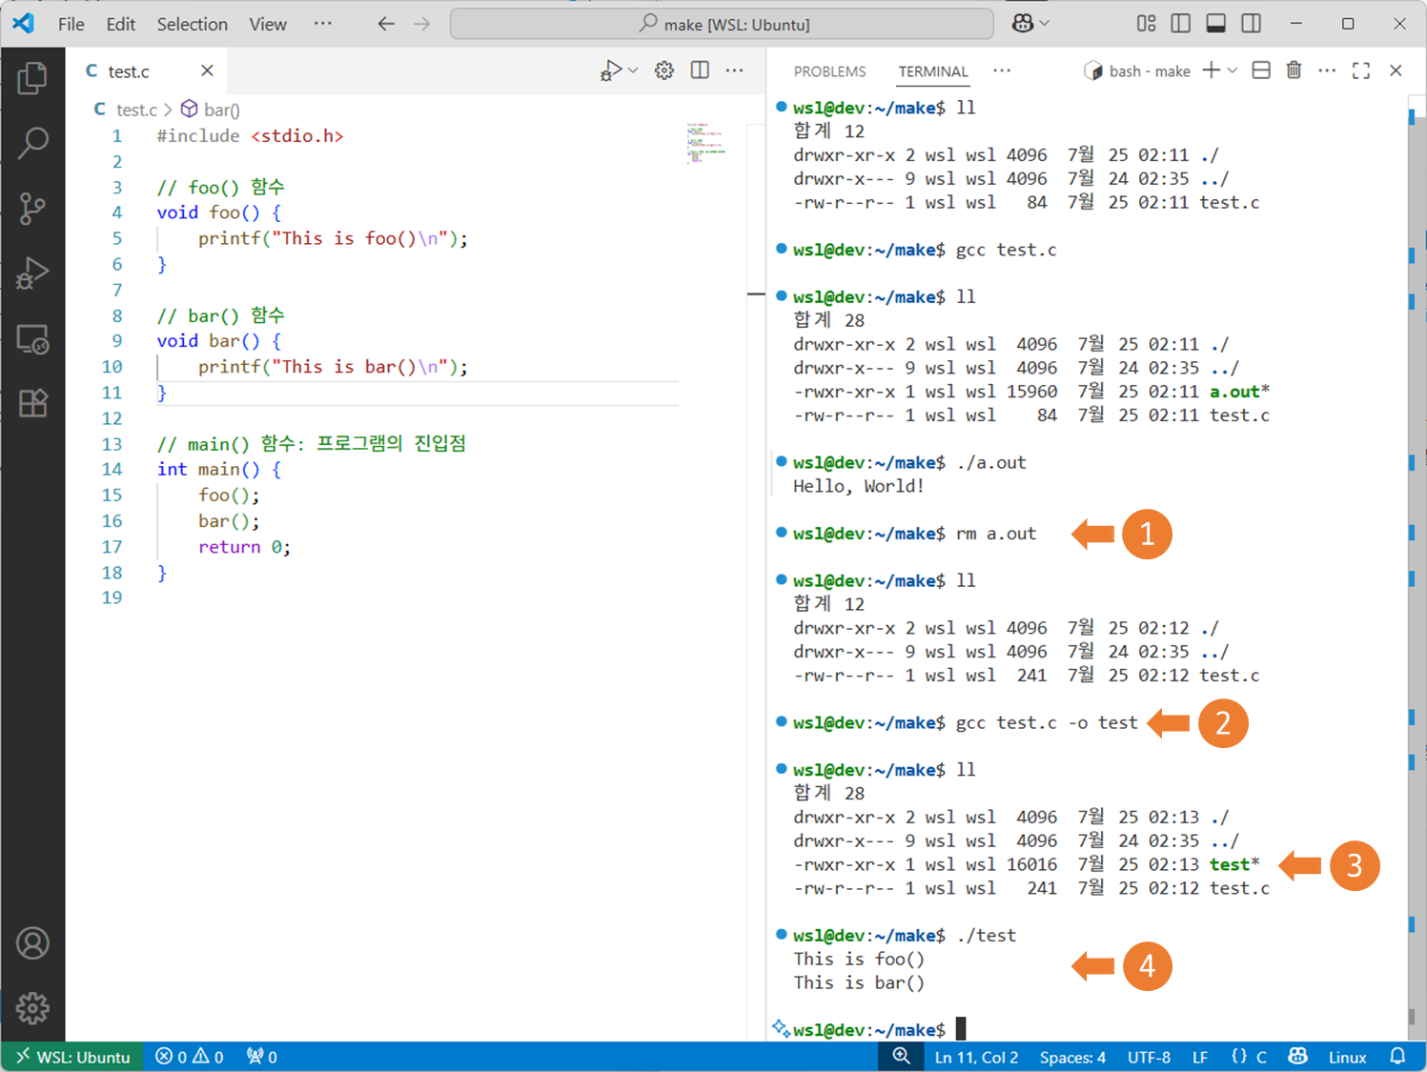
Task: Click the ports forwarded status item
Action: coord(261,1057)
